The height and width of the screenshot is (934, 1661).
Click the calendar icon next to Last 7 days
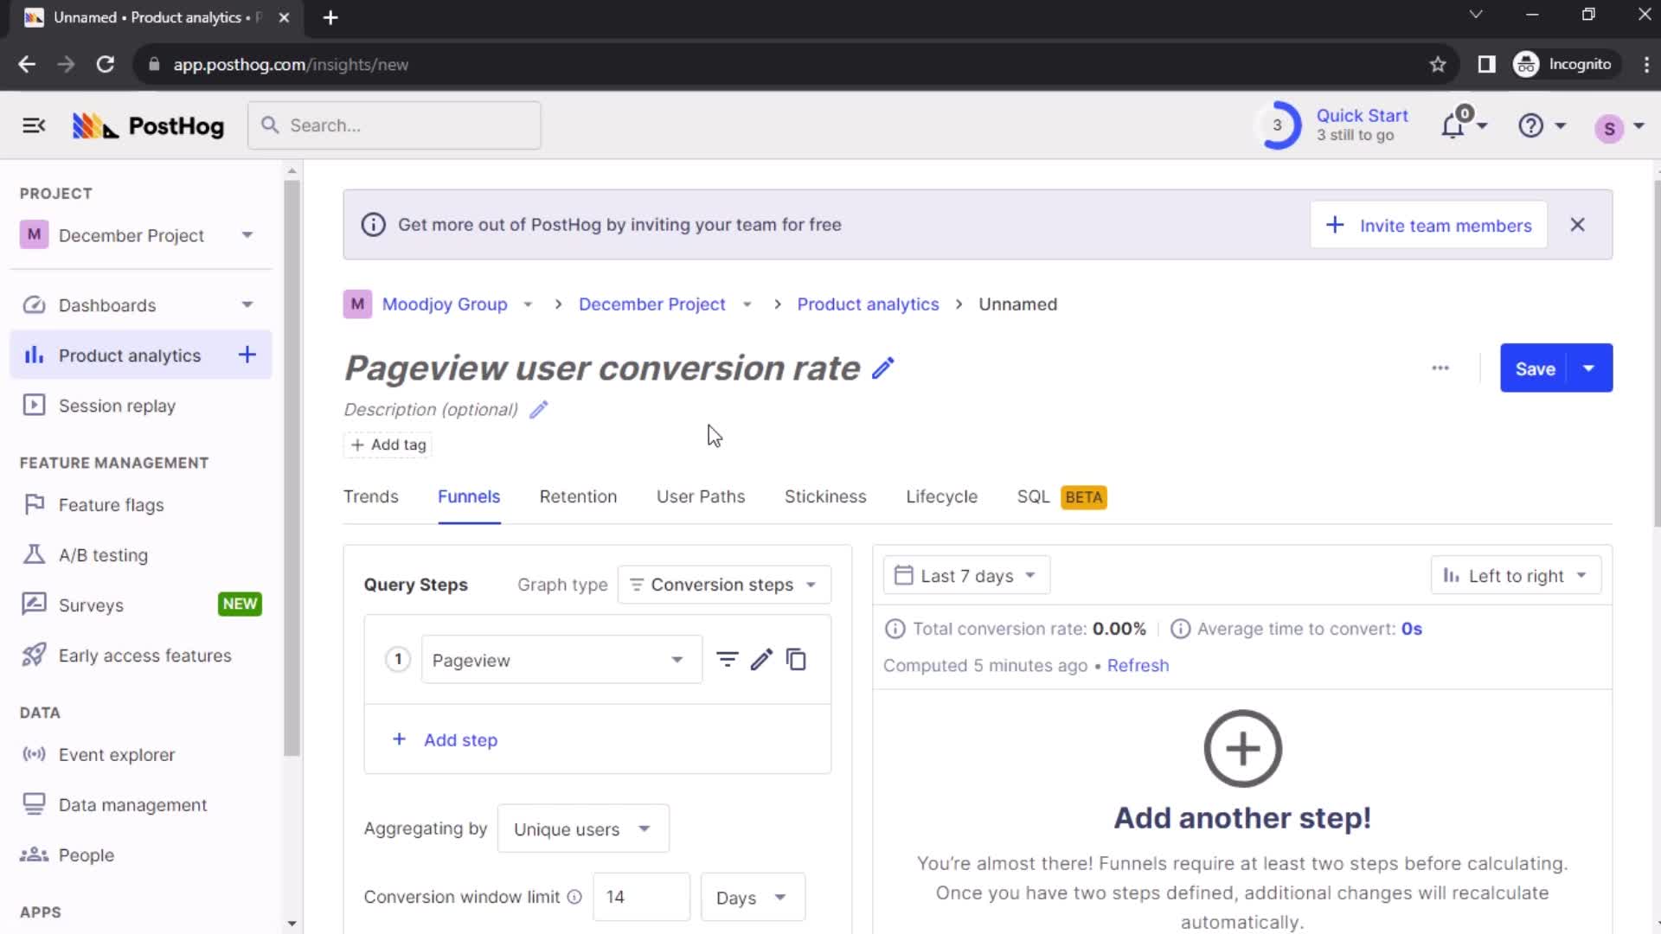click(x=903, y=576)
